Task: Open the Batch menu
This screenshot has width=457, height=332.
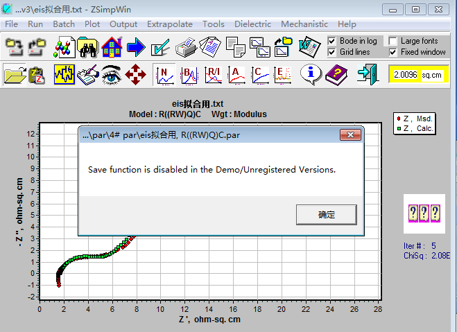Action: click(x=64, y=24)
